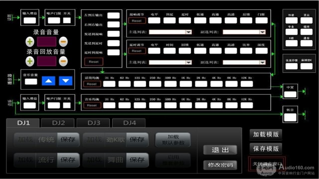Viewport: 319px width, 179px height.
Task: Open the DJ4 tab
Action: click(129, 123)
